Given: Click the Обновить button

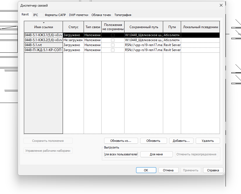Looking at the screenshot, I should 153,141.
